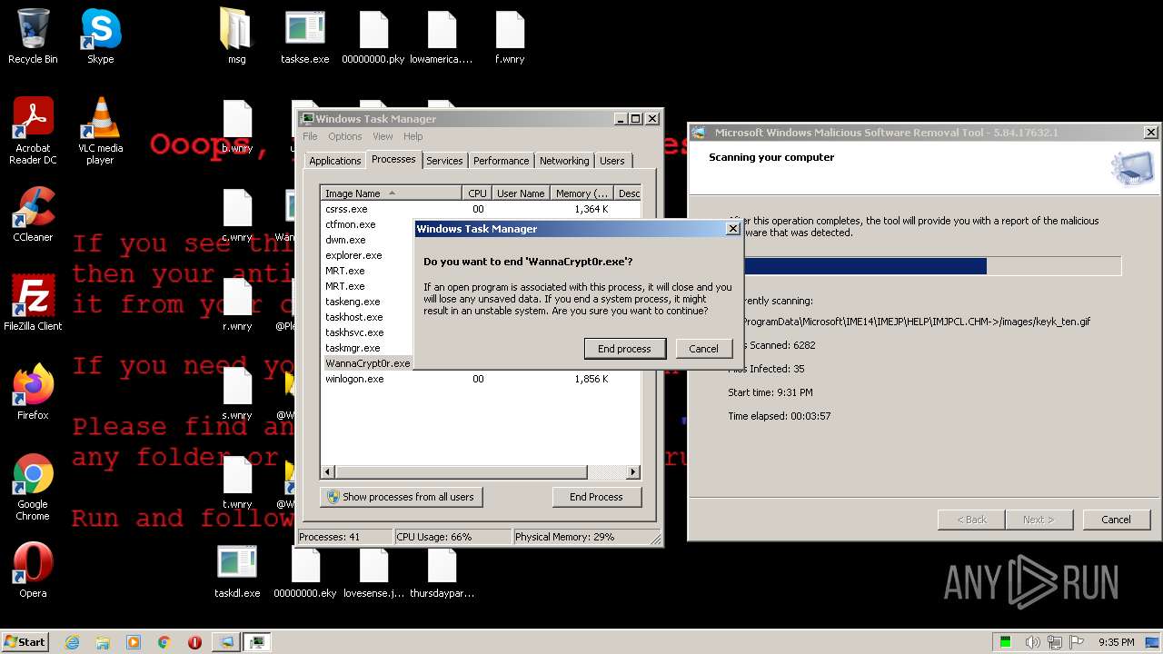Select the explorer.exe process row
The height and width of the screenshot is (654, 1163).
(367, 255)
